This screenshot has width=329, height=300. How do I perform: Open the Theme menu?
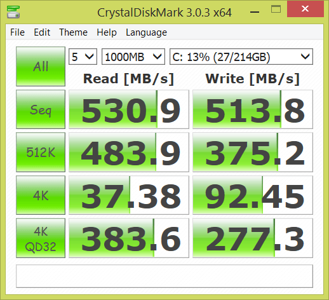point(73,32)
